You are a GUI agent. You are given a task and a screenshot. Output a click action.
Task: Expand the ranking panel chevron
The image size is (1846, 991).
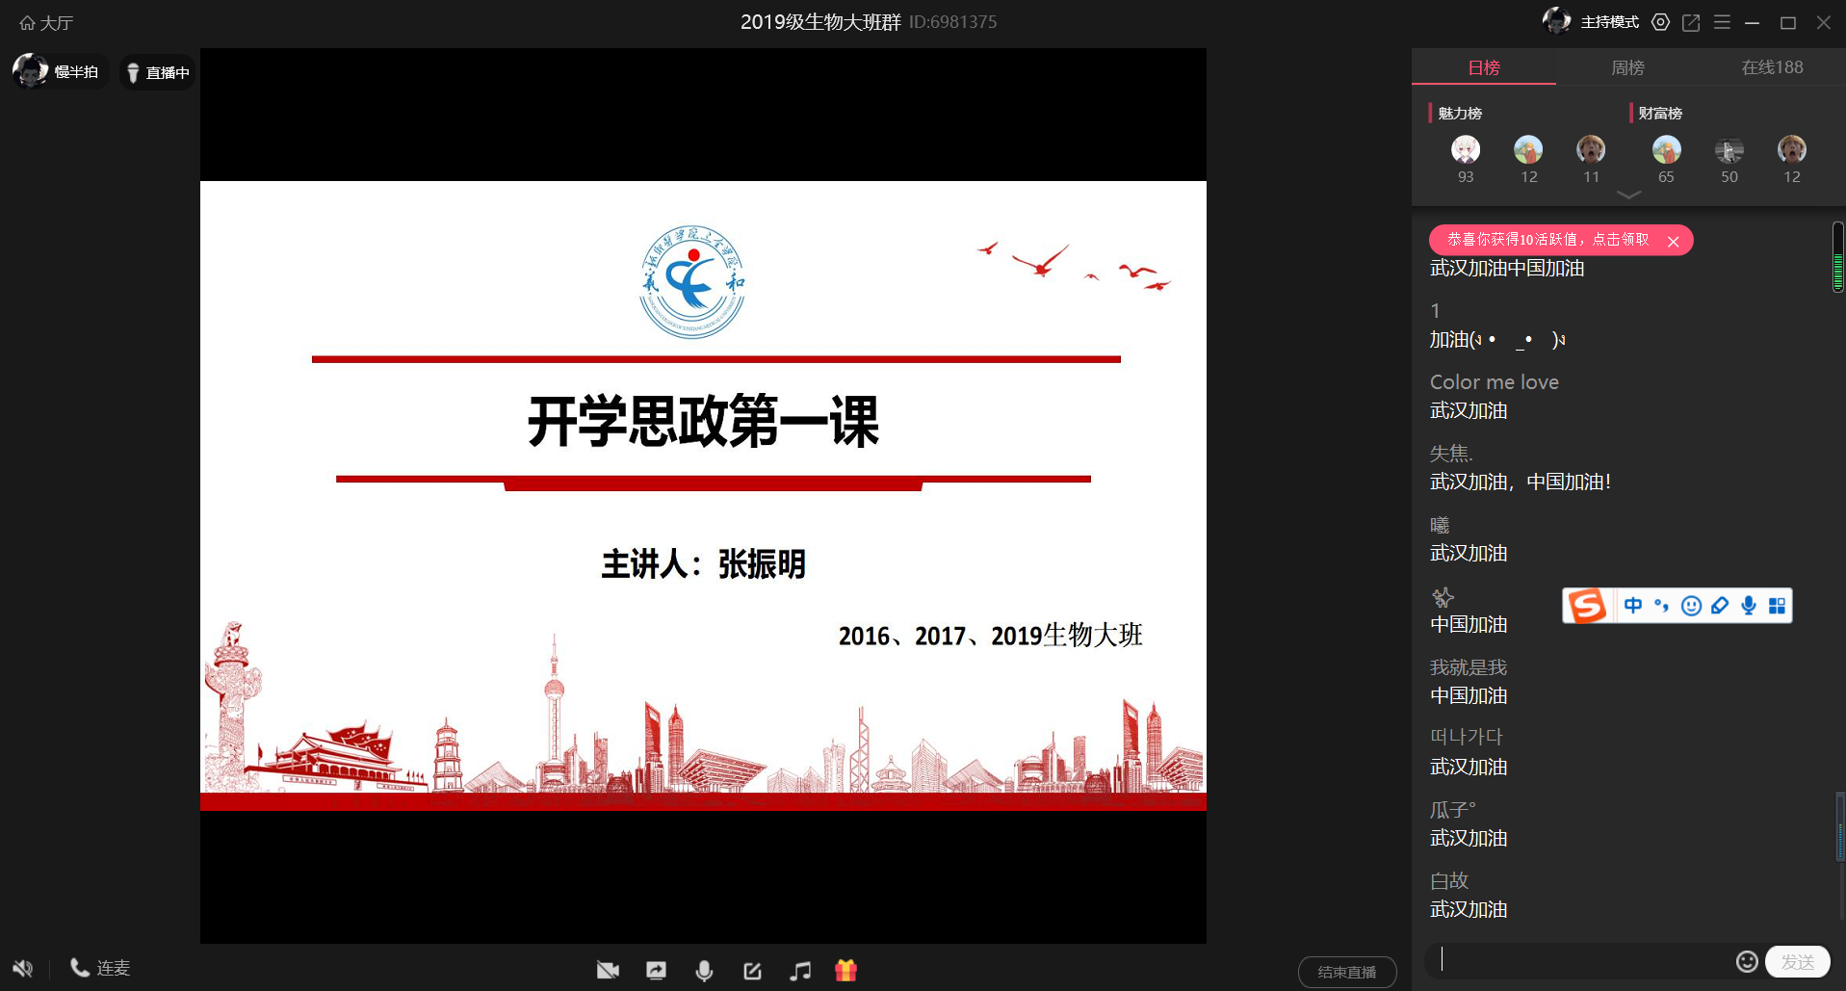pyautogui.click(x=1628, y=195)
